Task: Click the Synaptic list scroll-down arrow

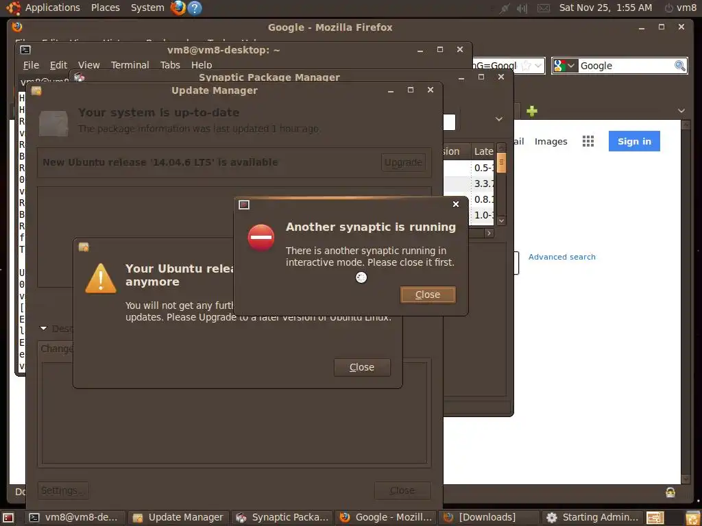Action: pyautogui.click(x=501, y=221)
